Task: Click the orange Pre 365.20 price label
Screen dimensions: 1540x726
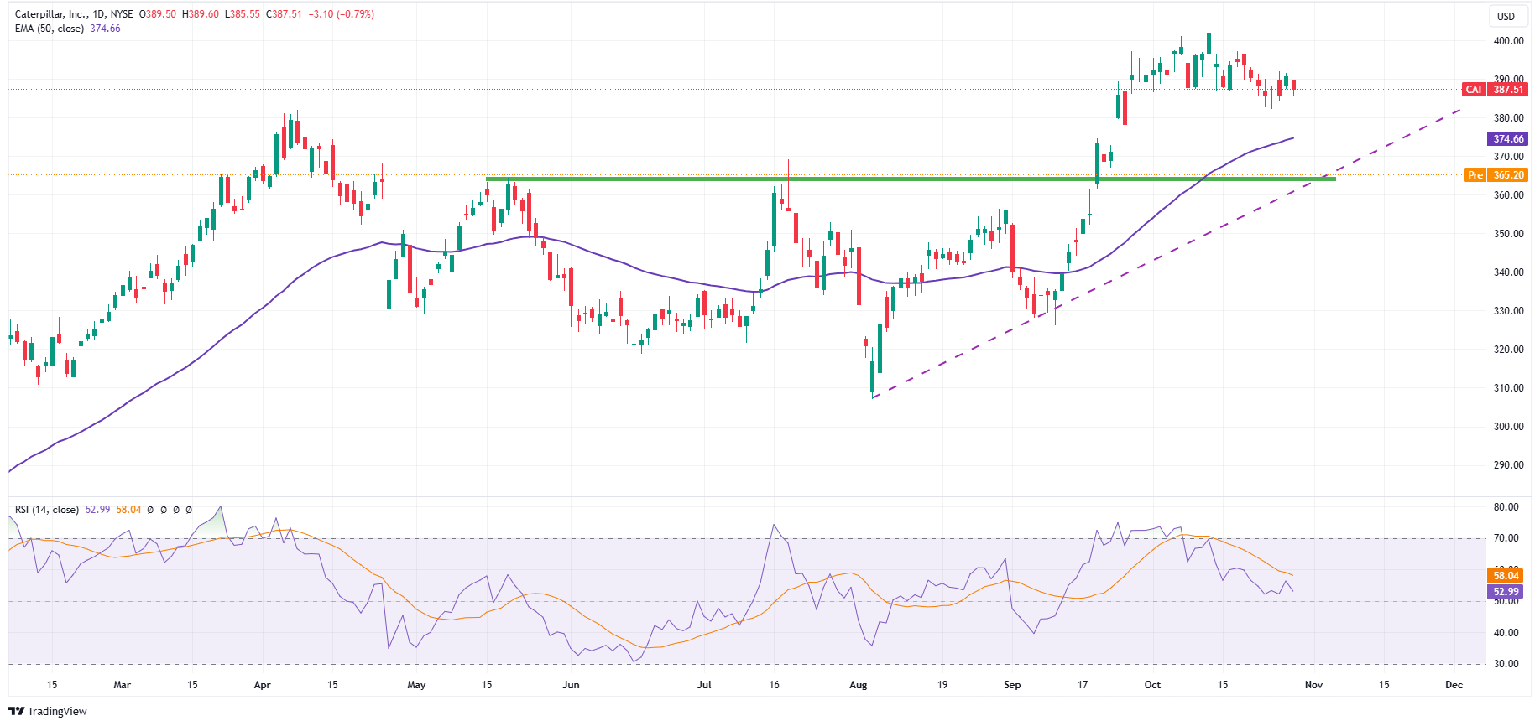Action: click(x=1496, y=175)
